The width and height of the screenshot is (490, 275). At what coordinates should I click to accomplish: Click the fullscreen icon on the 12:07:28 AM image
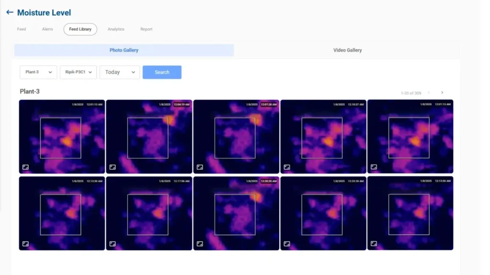pos(200,167)
